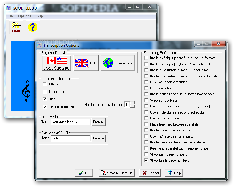
Task: Click the Literary File name field
Action: point(71,122)
